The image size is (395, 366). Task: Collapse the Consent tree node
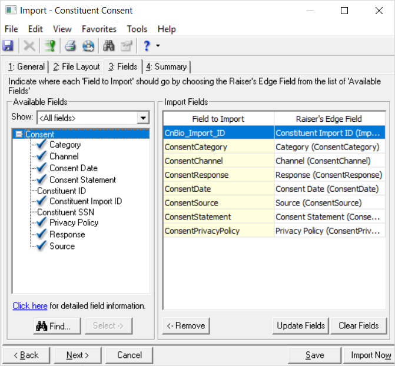click(x=19, y=135)
